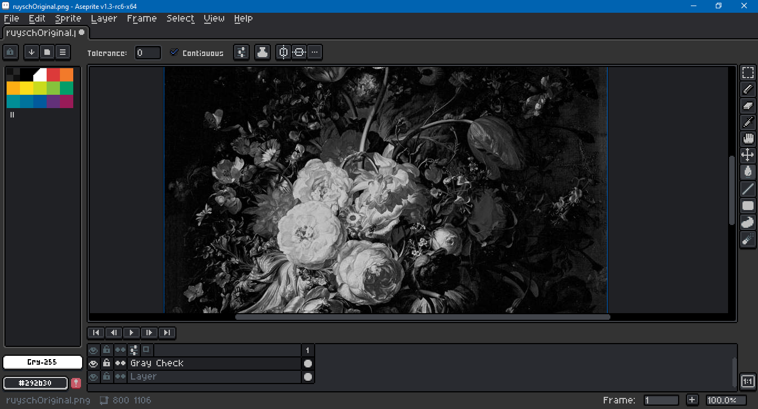758x409 pixels.
Task: Toggle continuous cels for Layer layer
Action: click(120, 377)
